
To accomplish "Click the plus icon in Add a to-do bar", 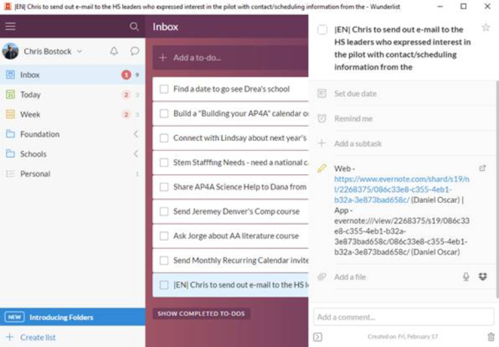I will pyautogui.click(x=162, y=58).
